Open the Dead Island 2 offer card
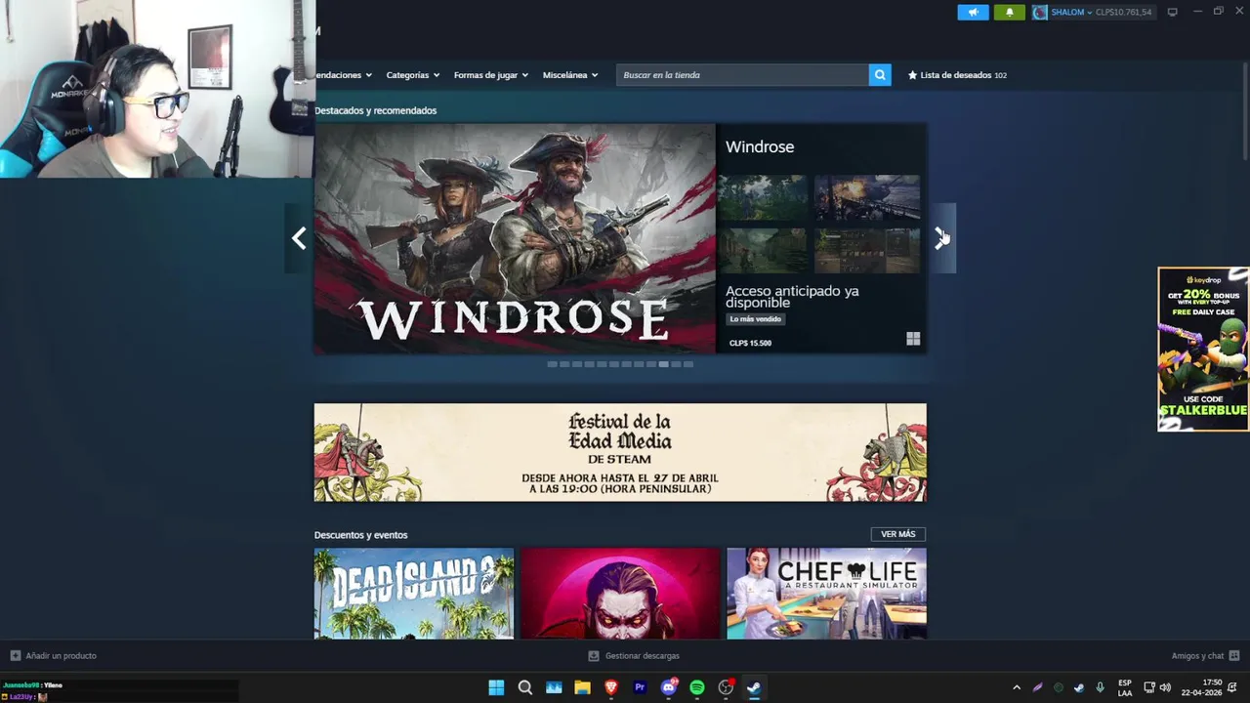This screenshot has height=703, width=1250. (x=414, y=594)
